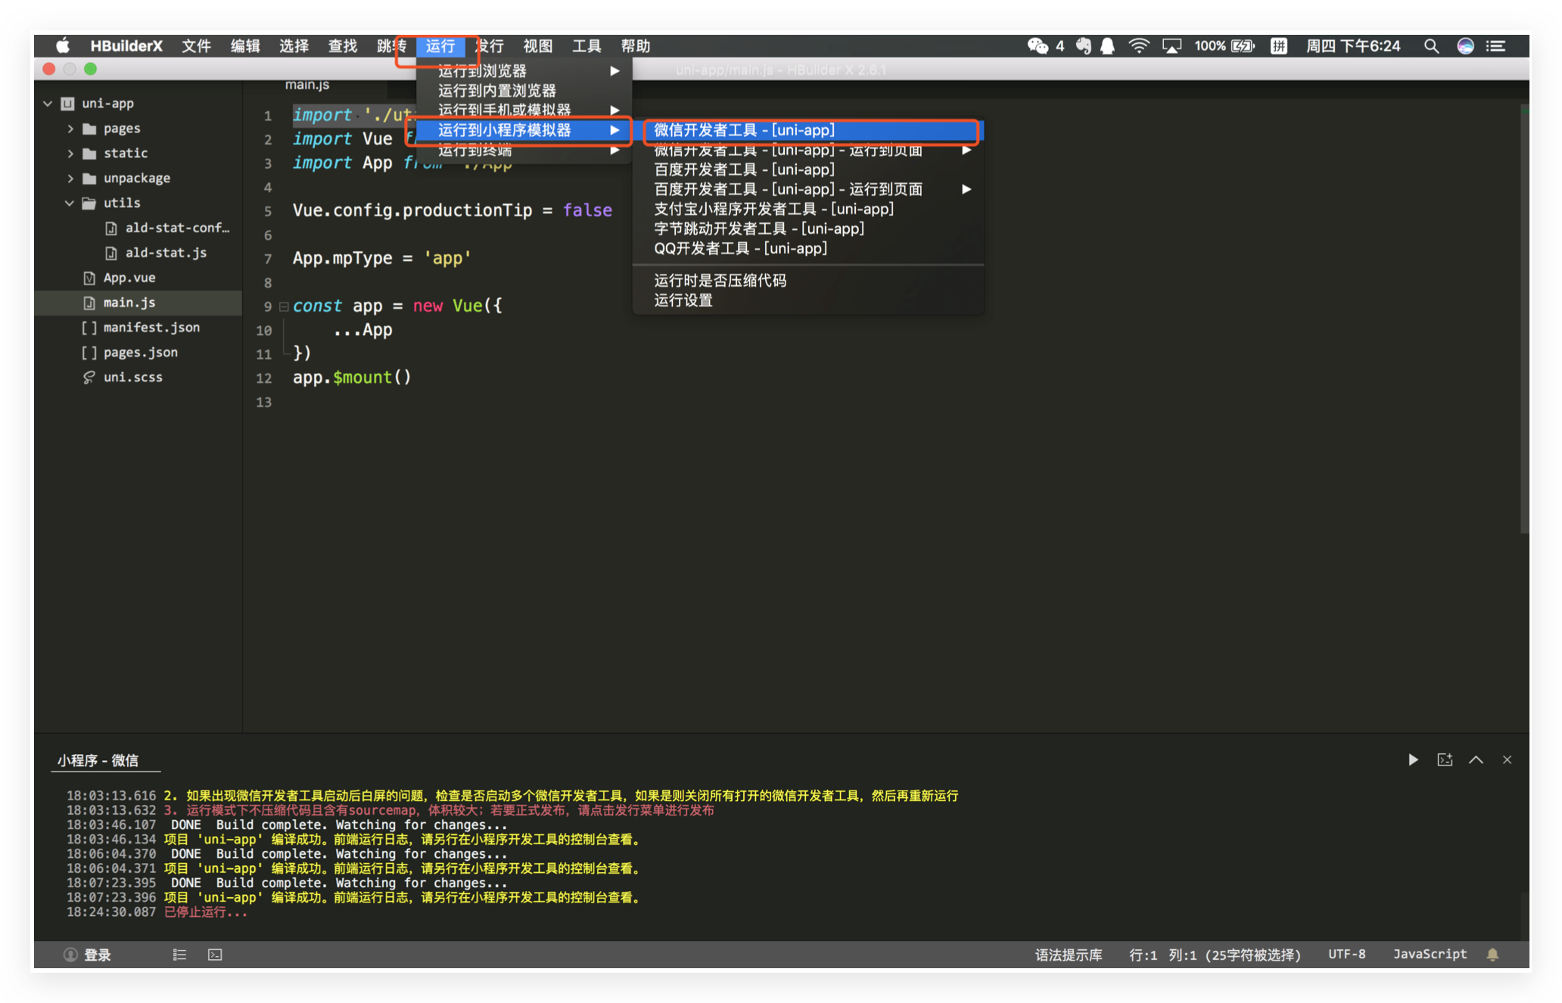This screenshot has height=1003, width=1562.
Task: Open the Pinyin input method menu
Action: (1278, 46)
